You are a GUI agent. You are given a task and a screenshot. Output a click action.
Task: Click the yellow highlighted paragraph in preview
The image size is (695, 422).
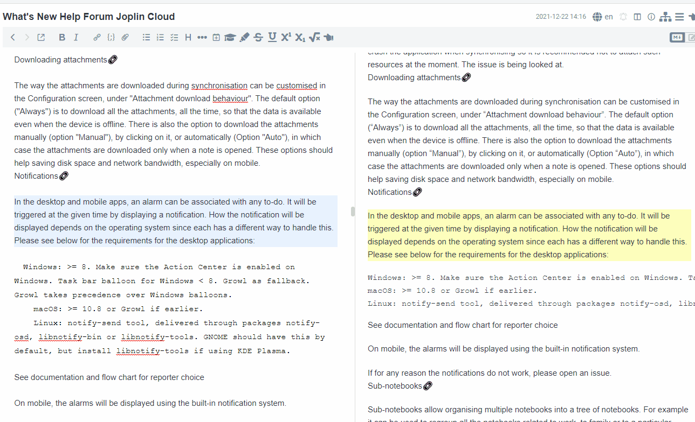click(529, 235)
